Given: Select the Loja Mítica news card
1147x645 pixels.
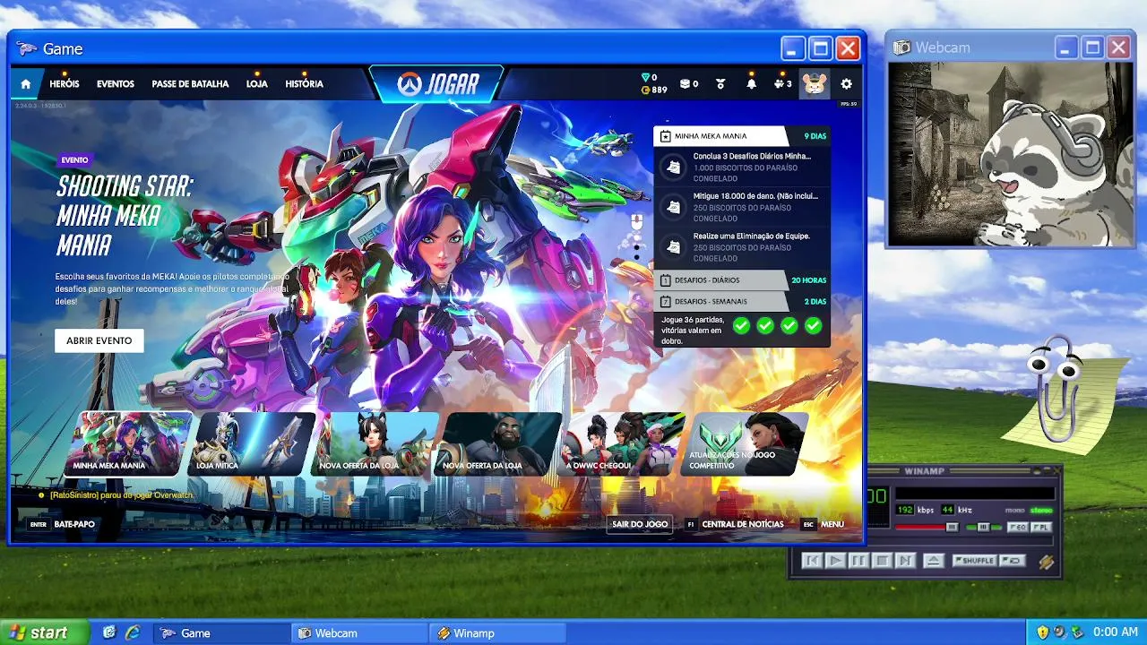Looking at the screenshot, I should tap(252, 443).
